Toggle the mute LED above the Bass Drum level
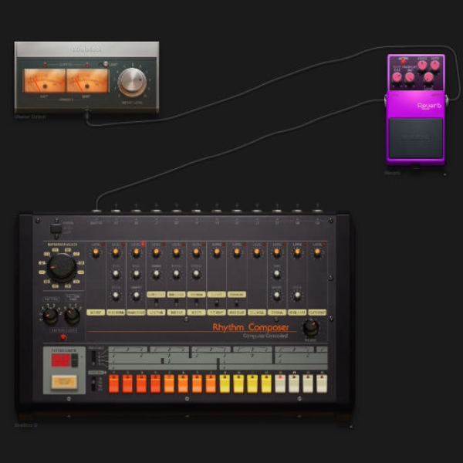This screenshot has width=463, height=463. pos(123,244)
